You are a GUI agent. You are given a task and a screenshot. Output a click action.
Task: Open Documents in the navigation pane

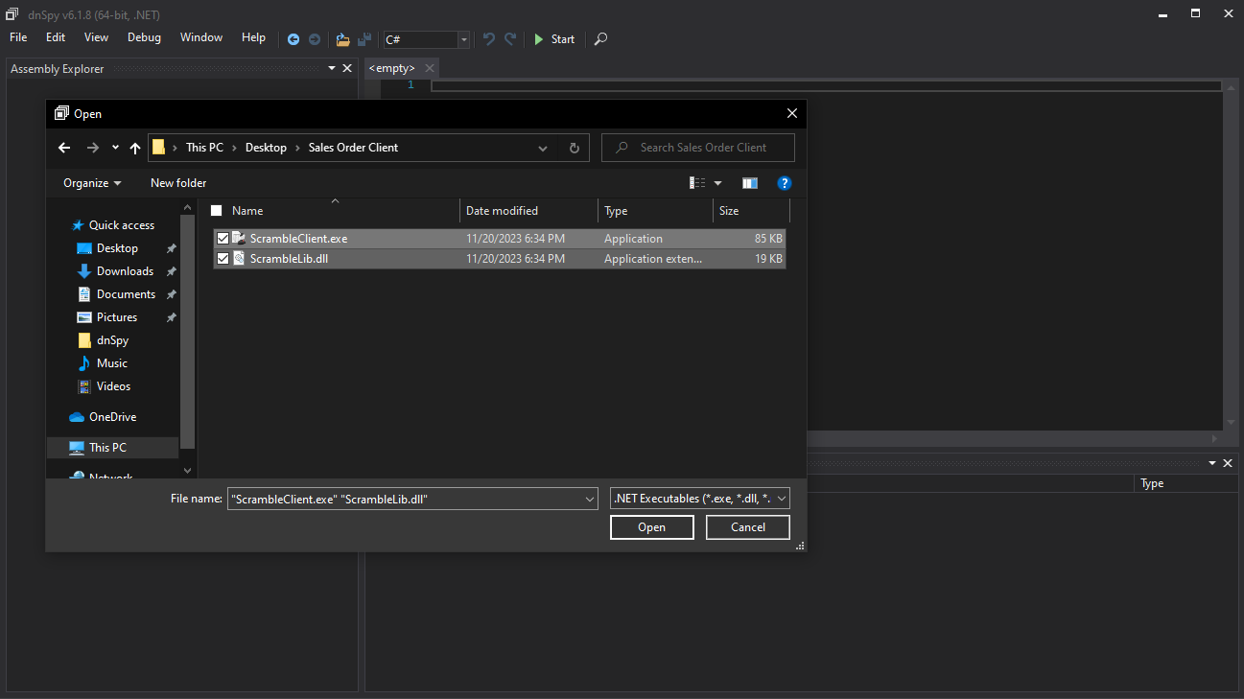pos(126,294)
